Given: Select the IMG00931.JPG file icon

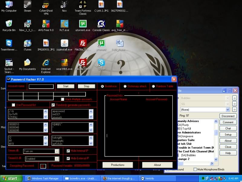Looking at the screenshot, I should tap(46, 45).
